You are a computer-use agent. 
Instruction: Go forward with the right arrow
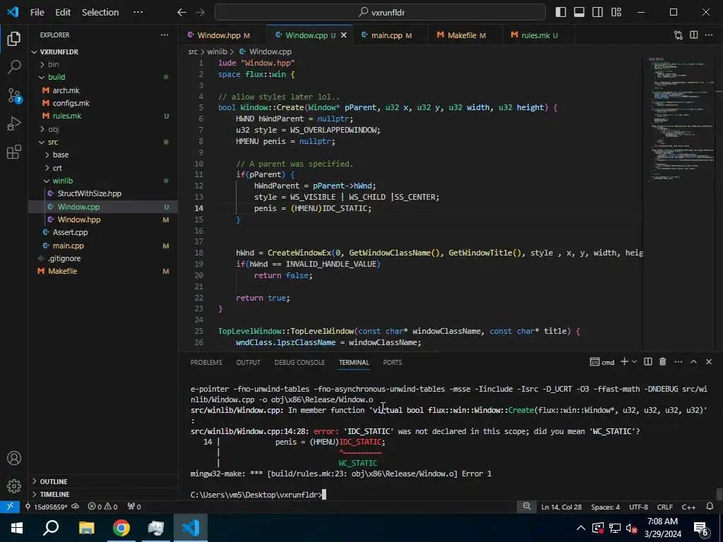pyautogui.click(x=200, y=13)
